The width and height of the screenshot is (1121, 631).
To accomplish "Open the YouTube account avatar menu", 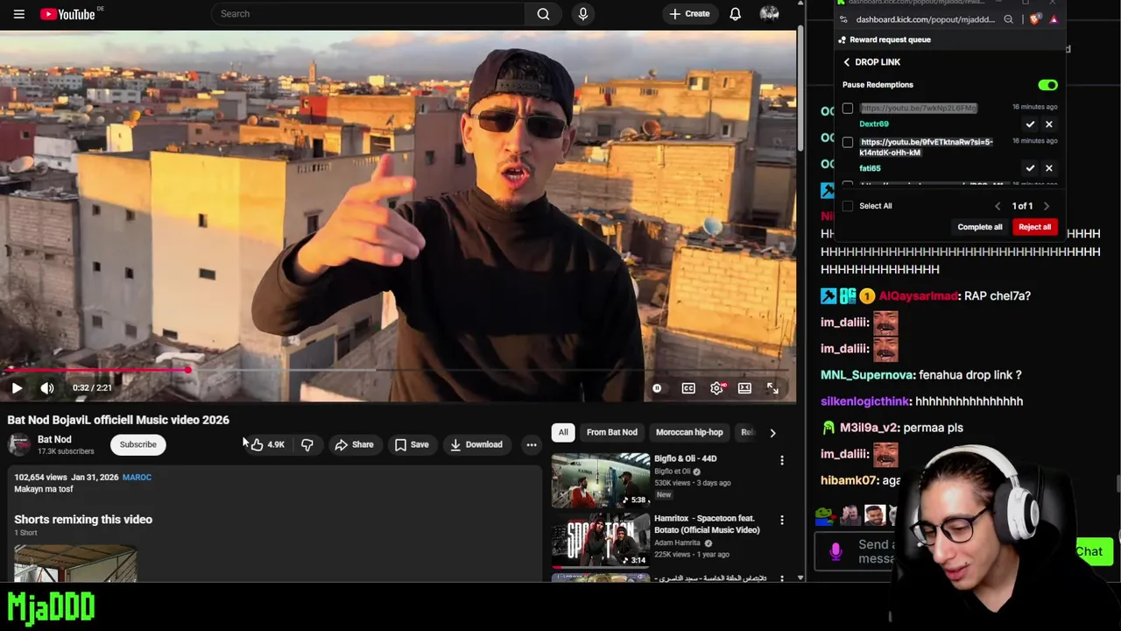I will [769, 14].
